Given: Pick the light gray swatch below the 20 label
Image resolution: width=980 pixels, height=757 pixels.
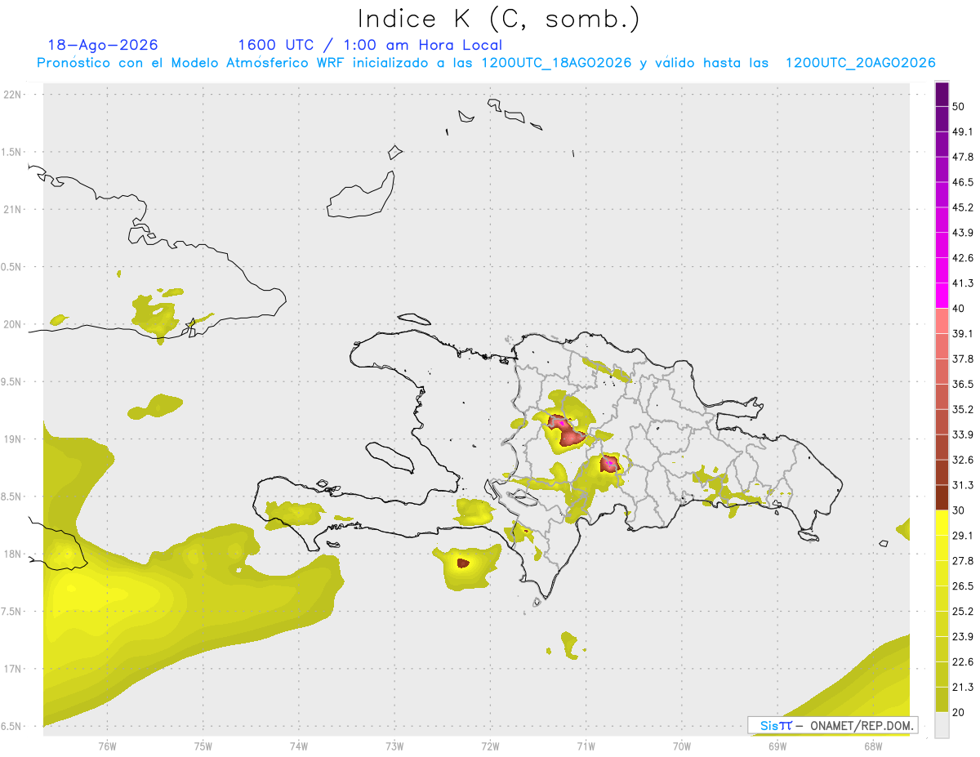Looking at the screenshot, I should pos(942,725).
